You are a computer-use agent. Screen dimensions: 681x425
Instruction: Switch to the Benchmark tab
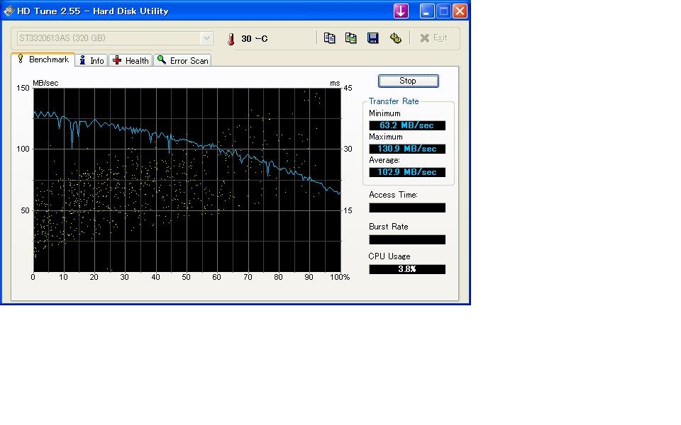tap(43, 59)
